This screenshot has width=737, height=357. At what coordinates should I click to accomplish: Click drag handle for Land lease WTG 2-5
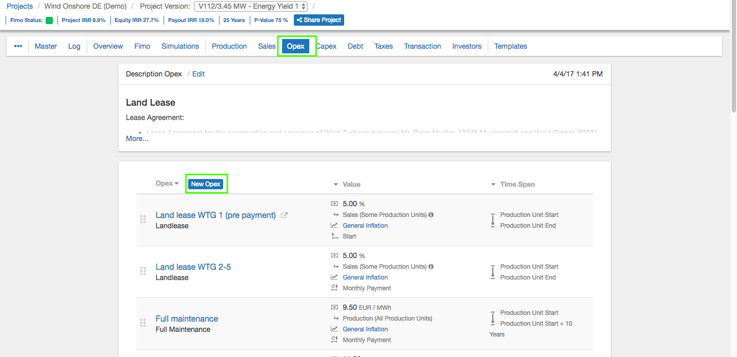point(143,271)
